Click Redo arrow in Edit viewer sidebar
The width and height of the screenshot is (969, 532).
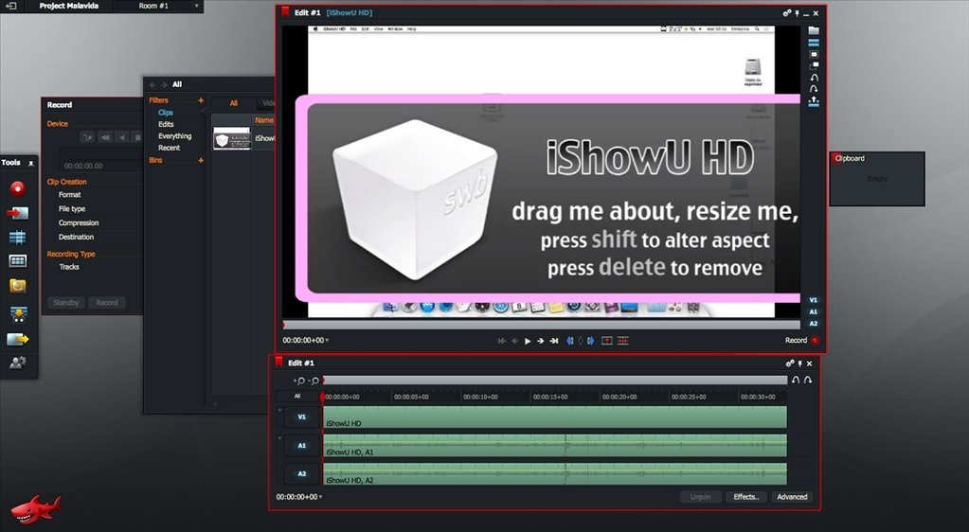[814, 90]
